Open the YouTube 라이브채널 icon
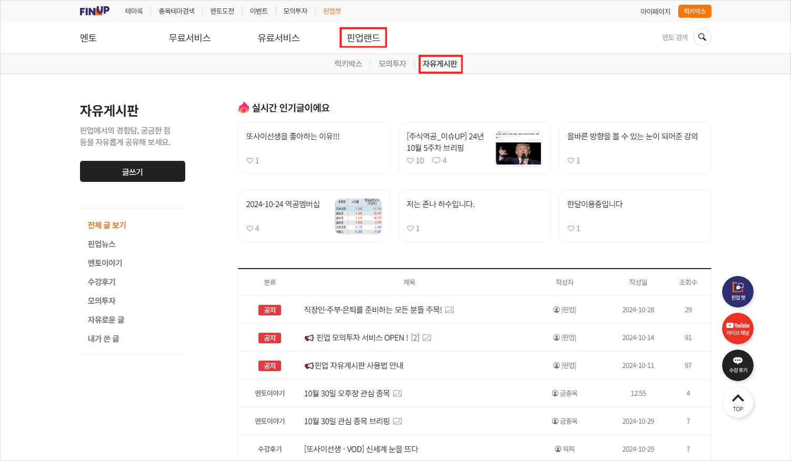Screen dimensions: 791x461 click(x=738, y=329)
